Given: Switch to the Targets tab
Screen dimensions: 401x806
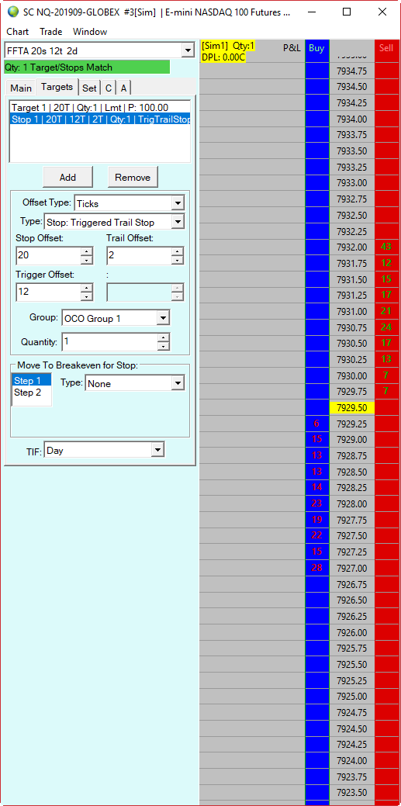Looking at the screenshot, I should [x=57, y=87].
